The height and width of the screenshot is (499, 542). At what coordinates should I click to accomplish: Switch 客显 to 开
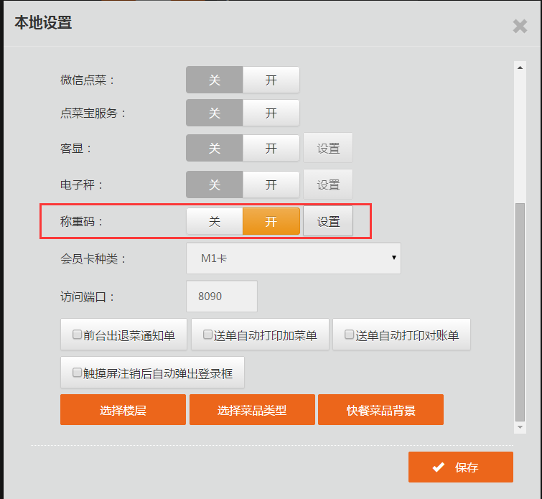pos(271,148)
